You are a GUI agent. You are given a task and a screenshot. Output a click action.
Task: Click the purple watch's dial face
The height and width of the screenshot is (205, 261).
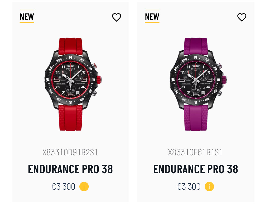coord(196,80)
